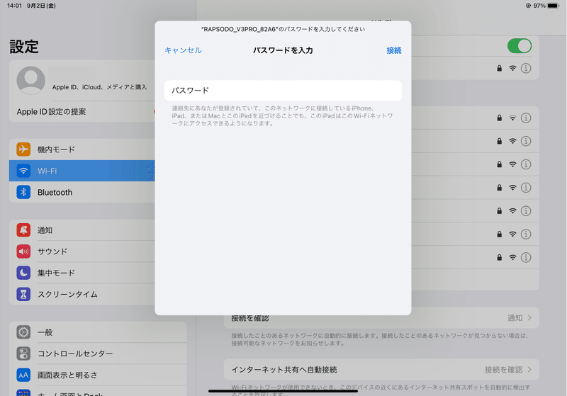Viewport: 567px width, 396px height.
Task: Tap the orange airplane mode icon
Action: pos(23,149)
